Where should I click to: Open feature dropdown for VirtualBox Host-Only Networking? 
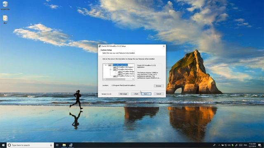click(120, 74)
